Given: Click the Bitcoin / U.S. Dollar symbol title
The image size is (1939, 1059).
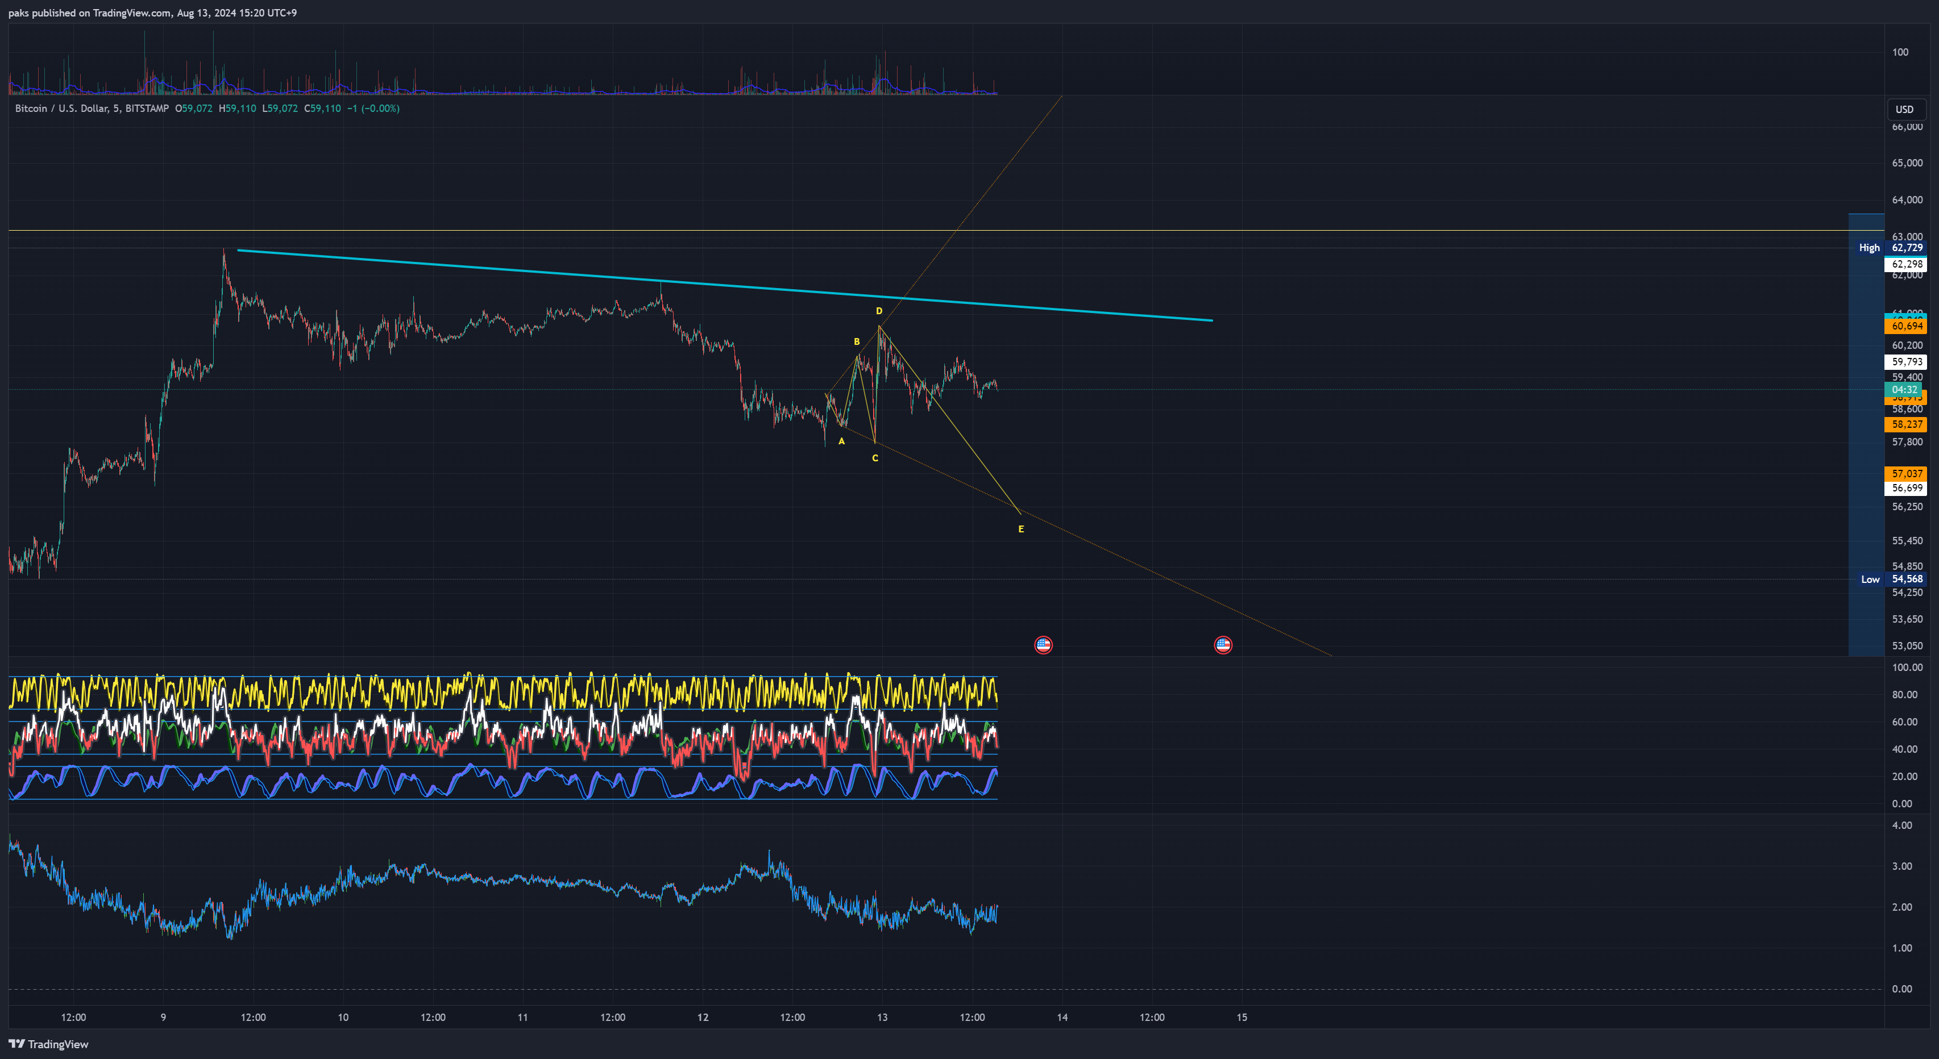Looking at the screenshot, I should tap(92, 109).
